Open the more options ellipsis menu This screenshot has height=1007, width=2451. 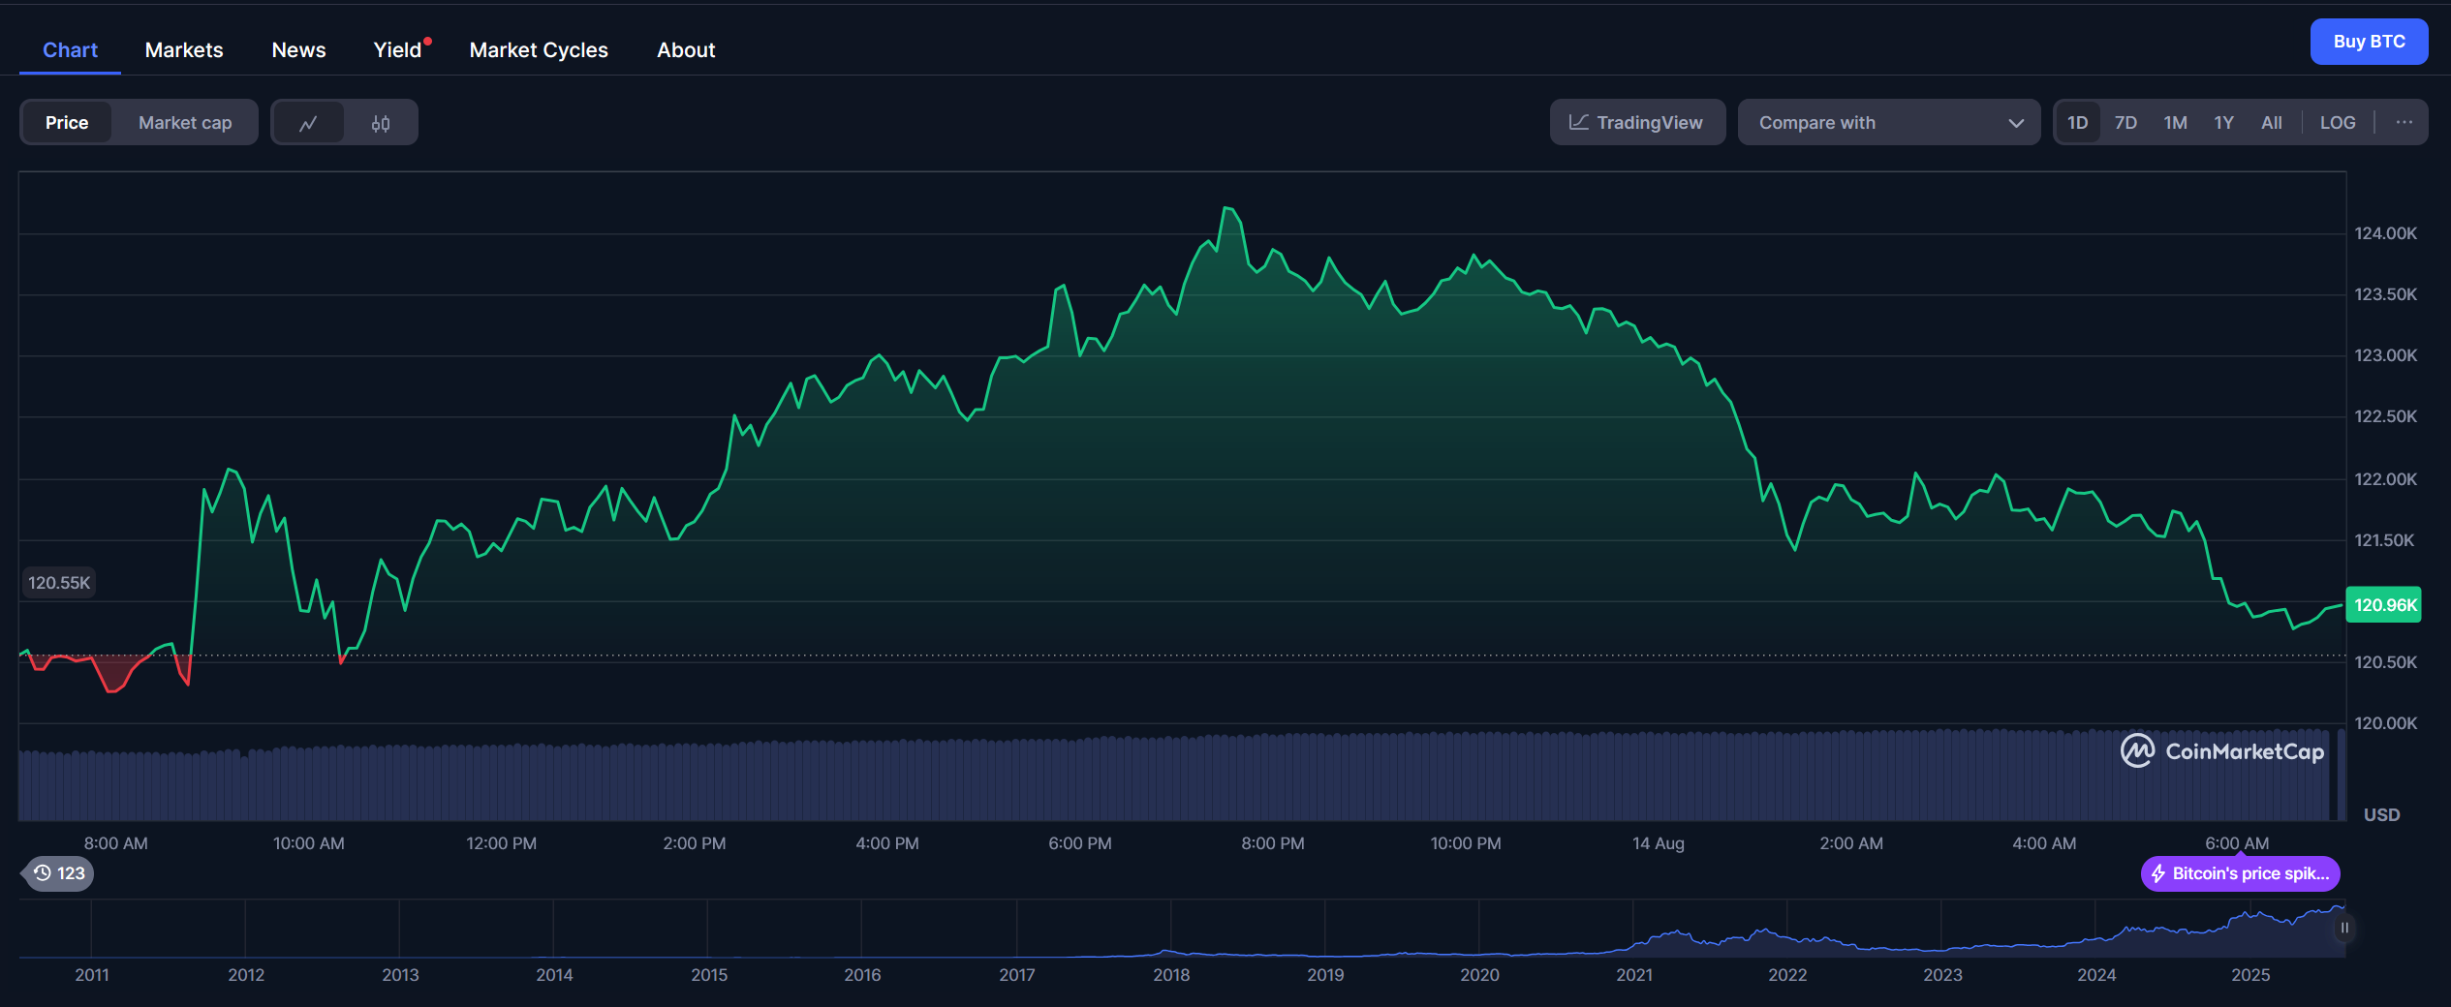[x=2404, y=122]
